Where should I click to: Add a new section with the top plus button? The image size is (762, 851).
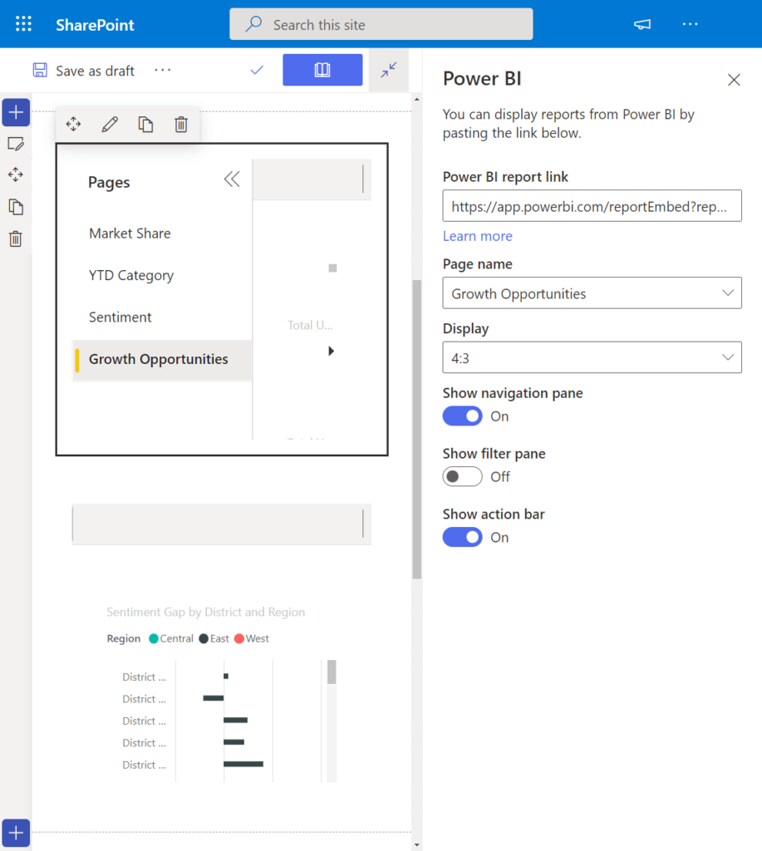click(x=16, y=112)
